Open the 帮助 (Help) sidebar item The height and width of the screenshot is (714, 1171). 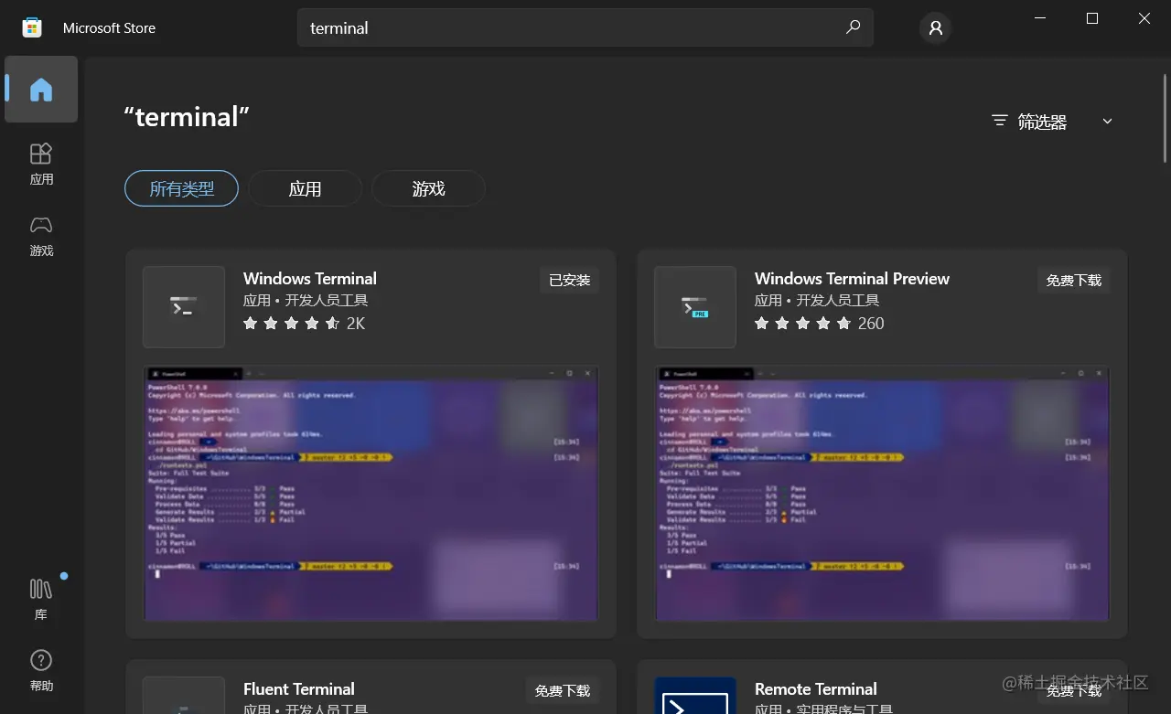(41, 670)
